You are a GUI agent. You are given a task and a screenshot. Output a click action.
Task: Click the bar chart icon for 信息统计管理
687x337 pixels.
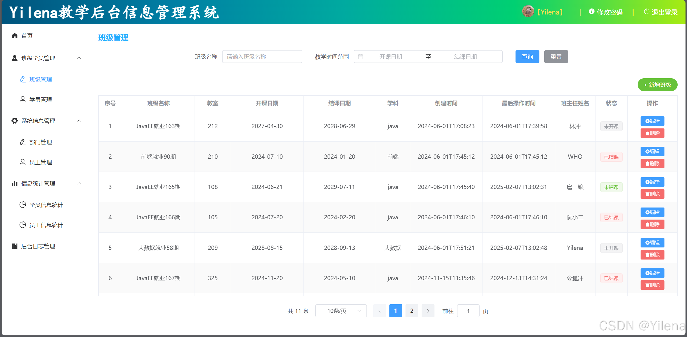click(x=14, y=184)
